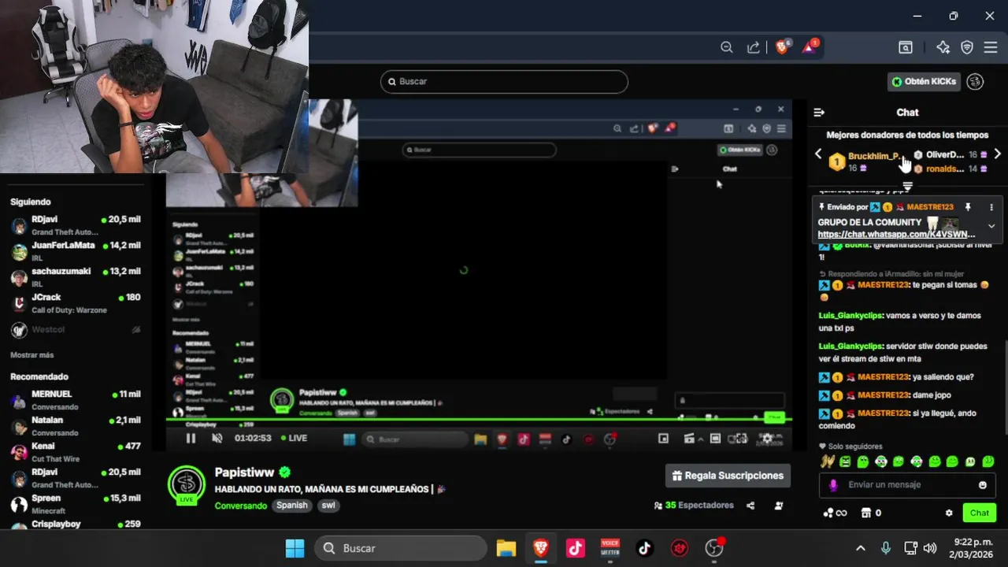Open Bruckhlim_P top donor profile
1008x567 pixels.
[x=874, y=156]
